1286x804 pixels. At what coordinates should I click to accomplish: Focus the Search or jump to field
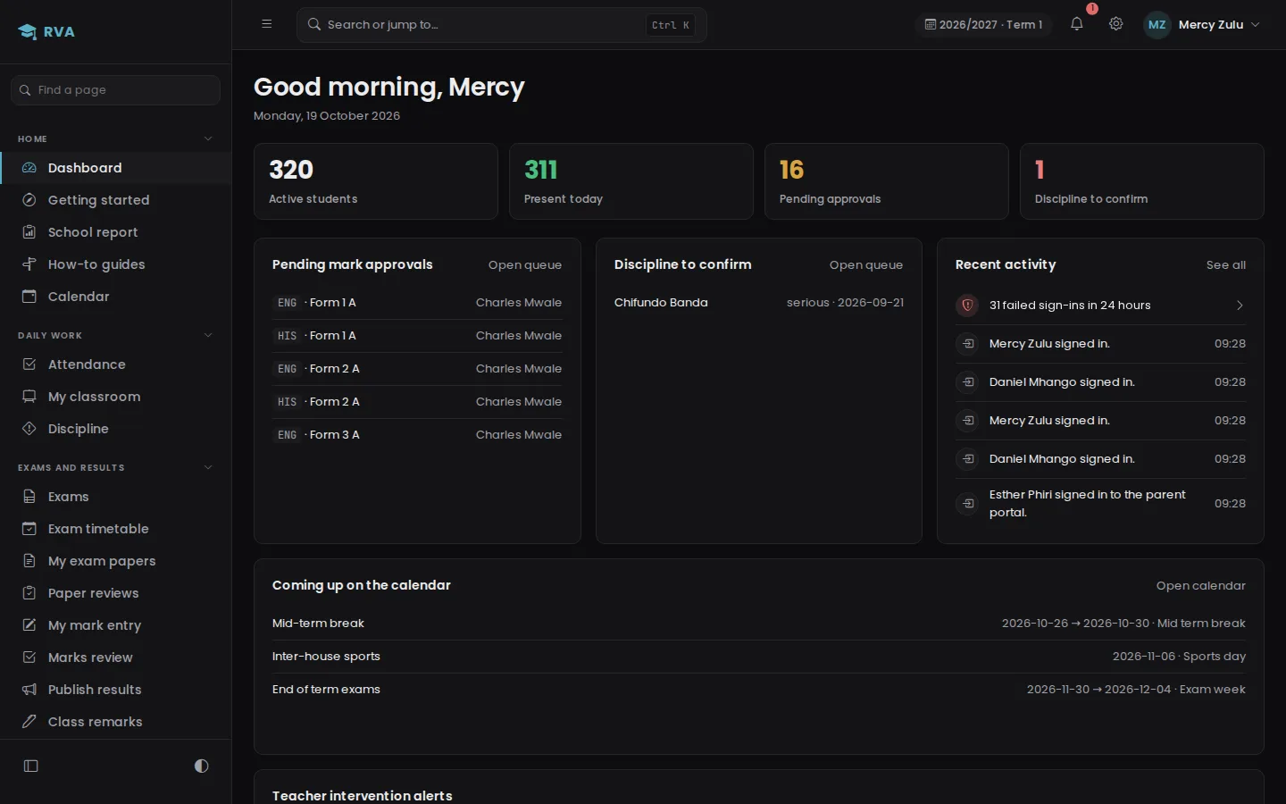tap(502, 25)
